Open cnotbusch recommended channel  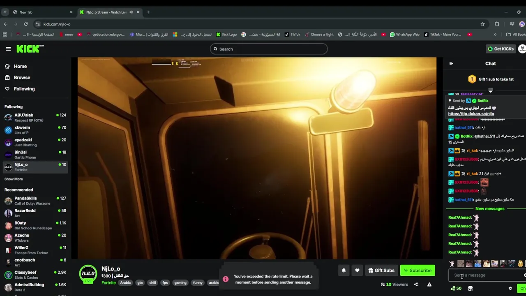tap(35, 262)
